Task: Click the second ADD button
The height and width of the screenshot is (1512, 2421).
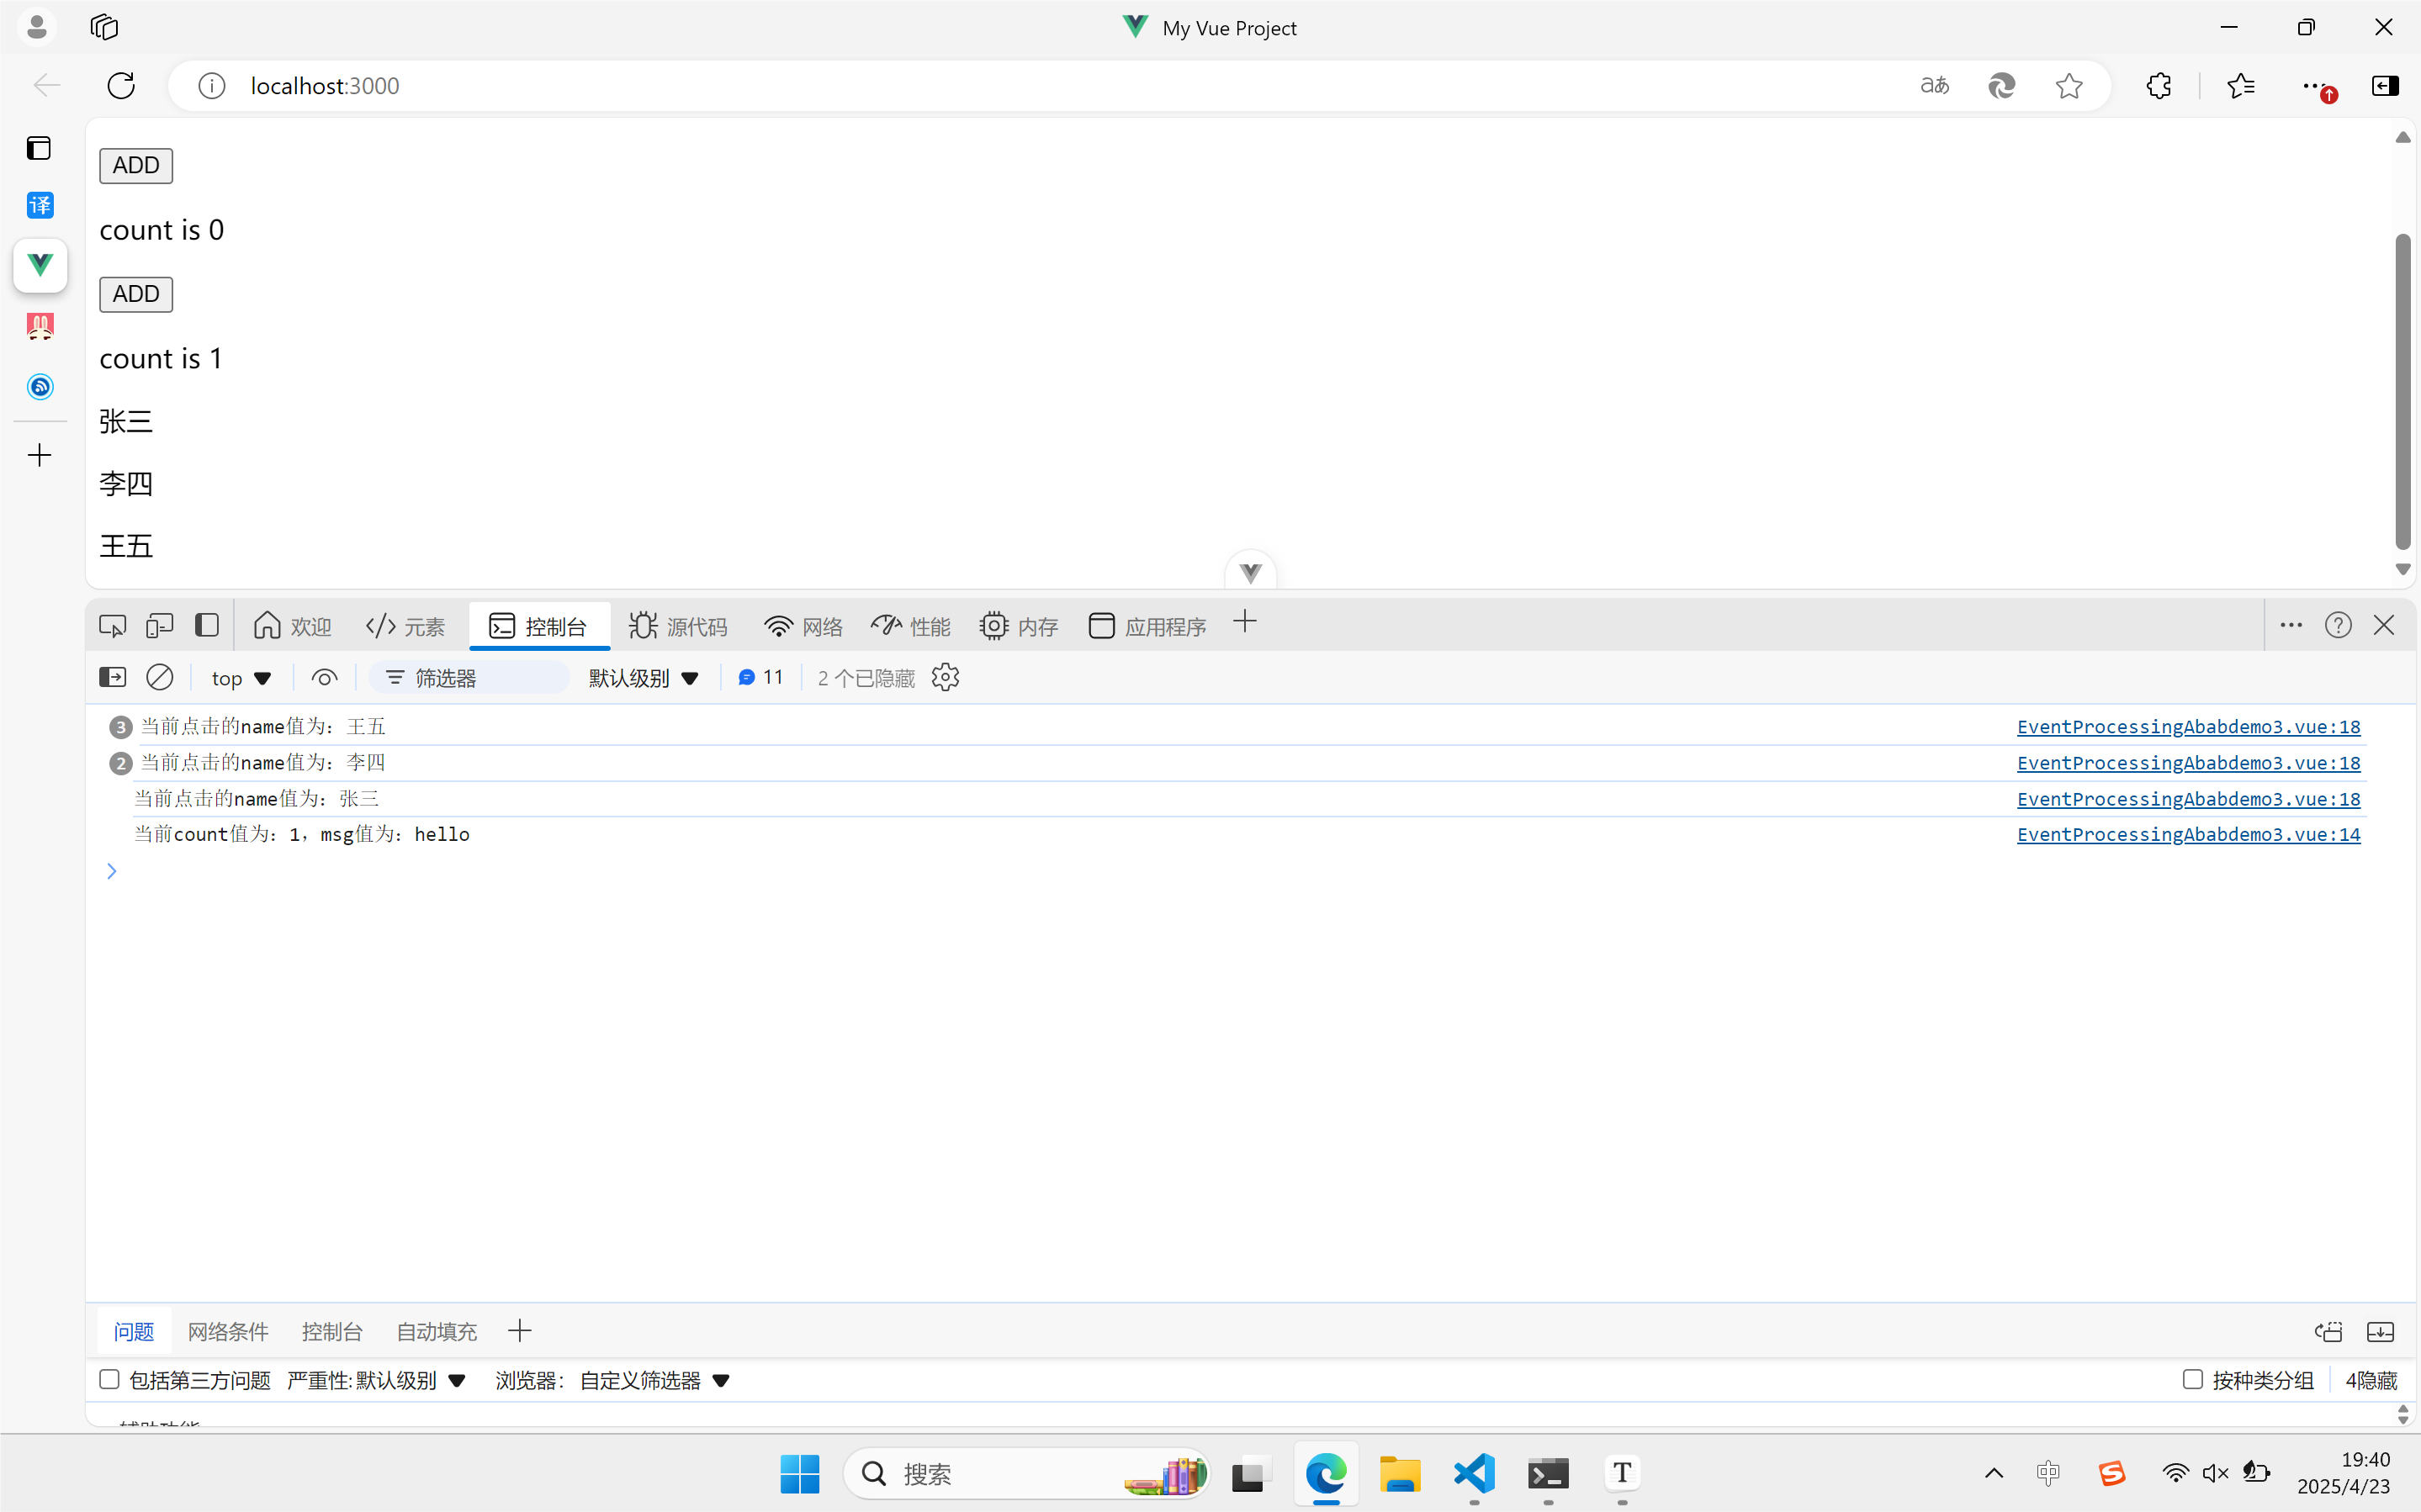Action: 136,294
